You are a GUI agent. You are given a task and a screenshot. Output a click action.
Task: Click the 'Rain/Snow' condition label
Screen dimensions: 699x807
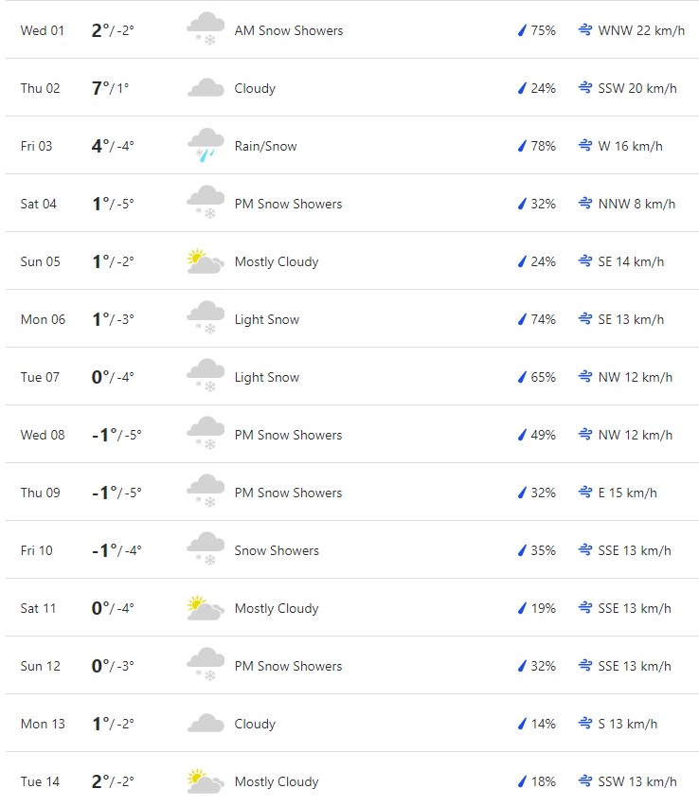(266, 146)
